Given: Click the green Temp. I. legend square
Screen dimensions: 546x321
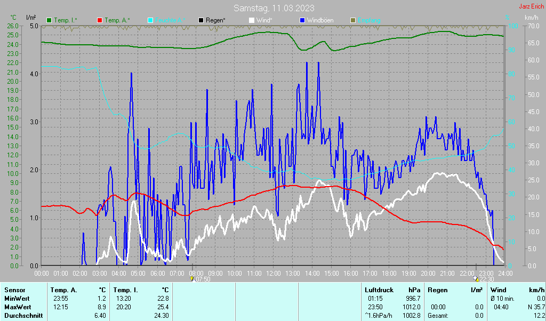Looking at the screenshot, I should pyautogui.click(x=50, y=20).
